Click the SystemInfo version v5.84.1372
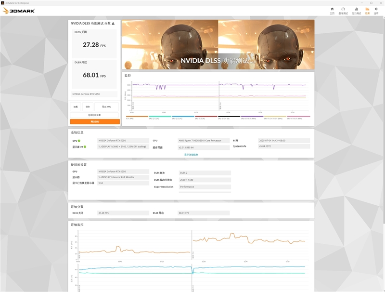The image size is (385, 292). [284, 146]
